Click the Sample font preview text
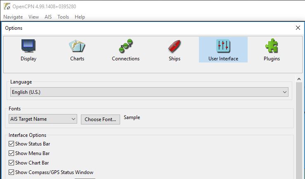 click(132, 117)
